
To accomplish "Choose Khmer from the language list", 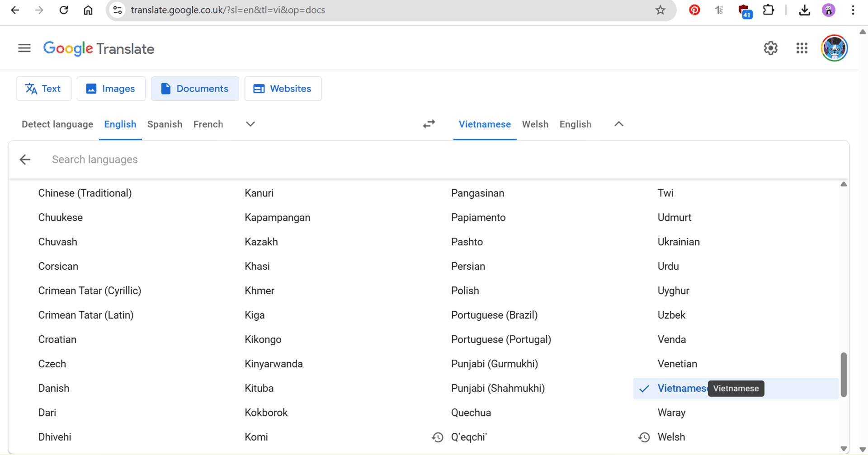I will pyautogui.click(x=259, y=291).
